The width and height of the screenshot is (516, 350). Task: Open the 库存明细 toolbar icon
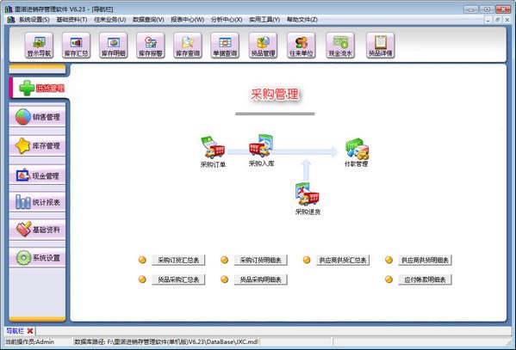pyautogui.click(x=113, y=46)
